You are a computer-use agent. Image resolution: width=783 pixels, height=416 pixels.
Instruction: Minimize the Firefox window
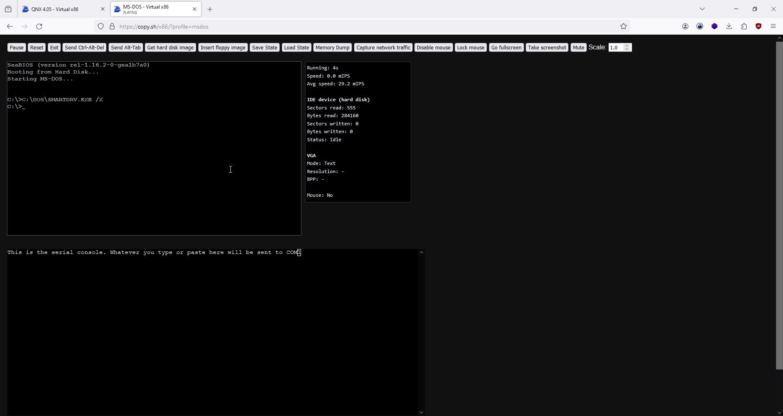point(736,9)
